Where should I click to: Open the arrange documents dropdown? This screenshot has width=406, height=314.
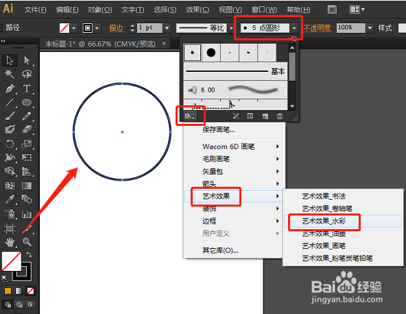coord(357,10)
